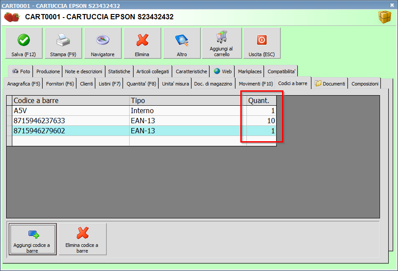Open the Fornitori (F6) tab

(x=60, y=84)
